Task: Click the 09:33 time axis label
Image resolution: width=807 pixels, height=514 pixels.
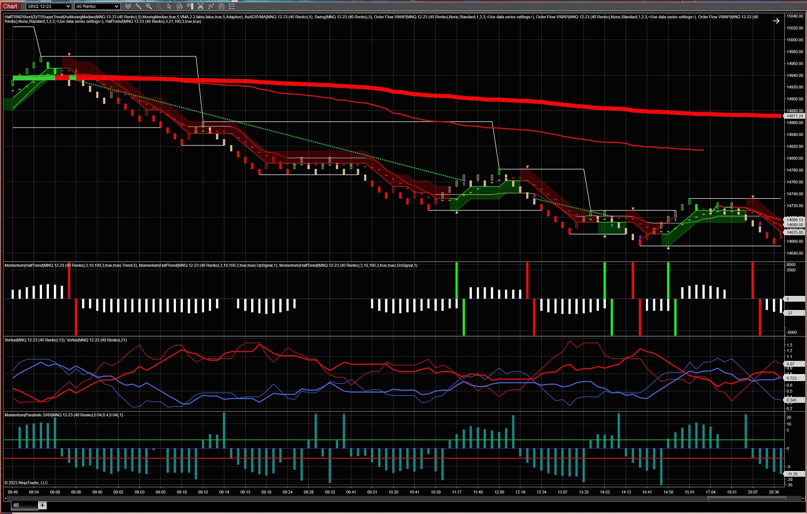Action: coord(330,492)
